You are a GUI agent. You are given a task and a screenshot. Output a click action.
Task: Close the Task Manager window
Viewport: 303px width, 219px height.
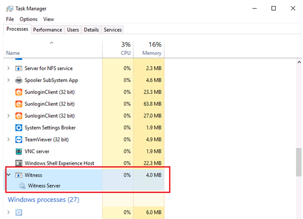click(x=293, y=9)
